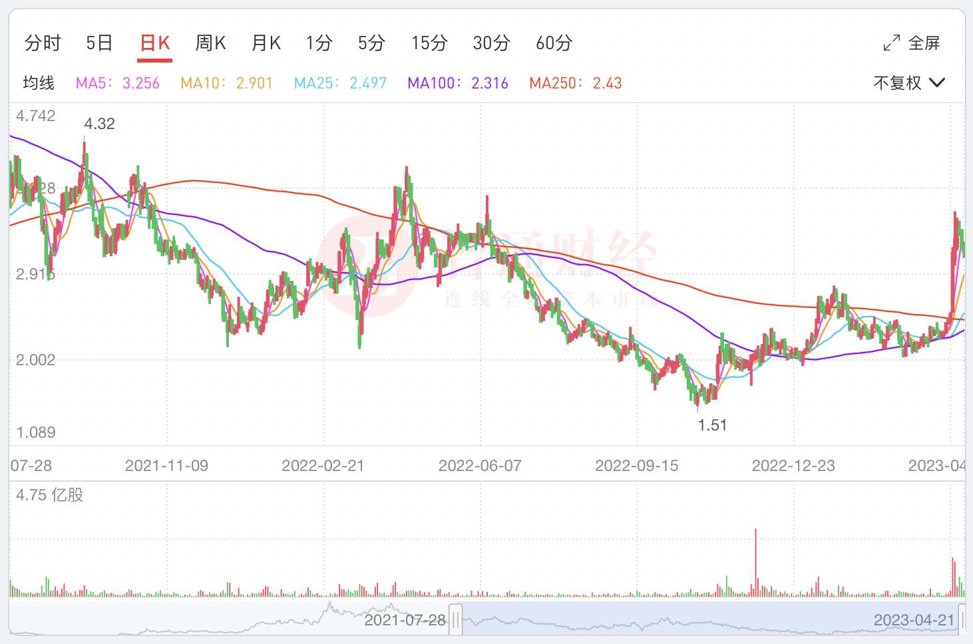
Task: Choose the 1分 interval tab
Action: point(319,43)
